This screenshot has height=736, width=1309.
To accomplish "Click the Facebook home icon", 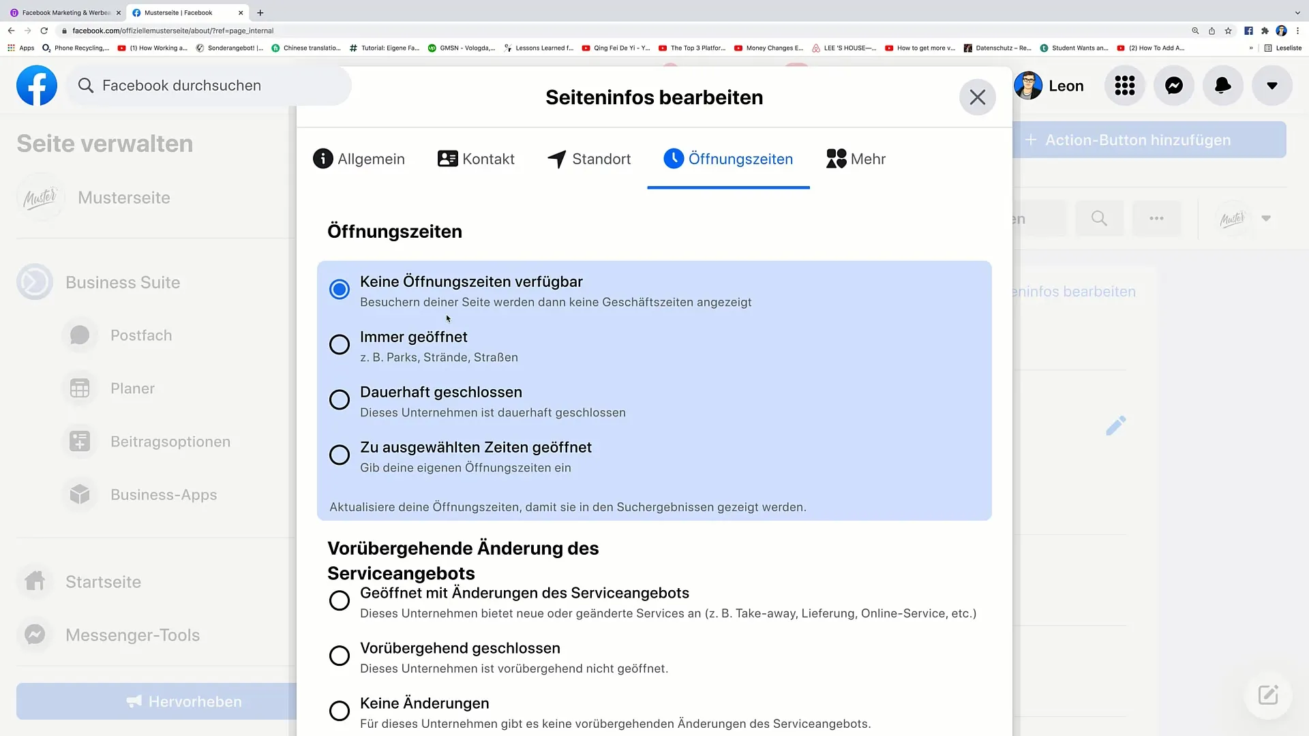I will (x=36, y=85).
